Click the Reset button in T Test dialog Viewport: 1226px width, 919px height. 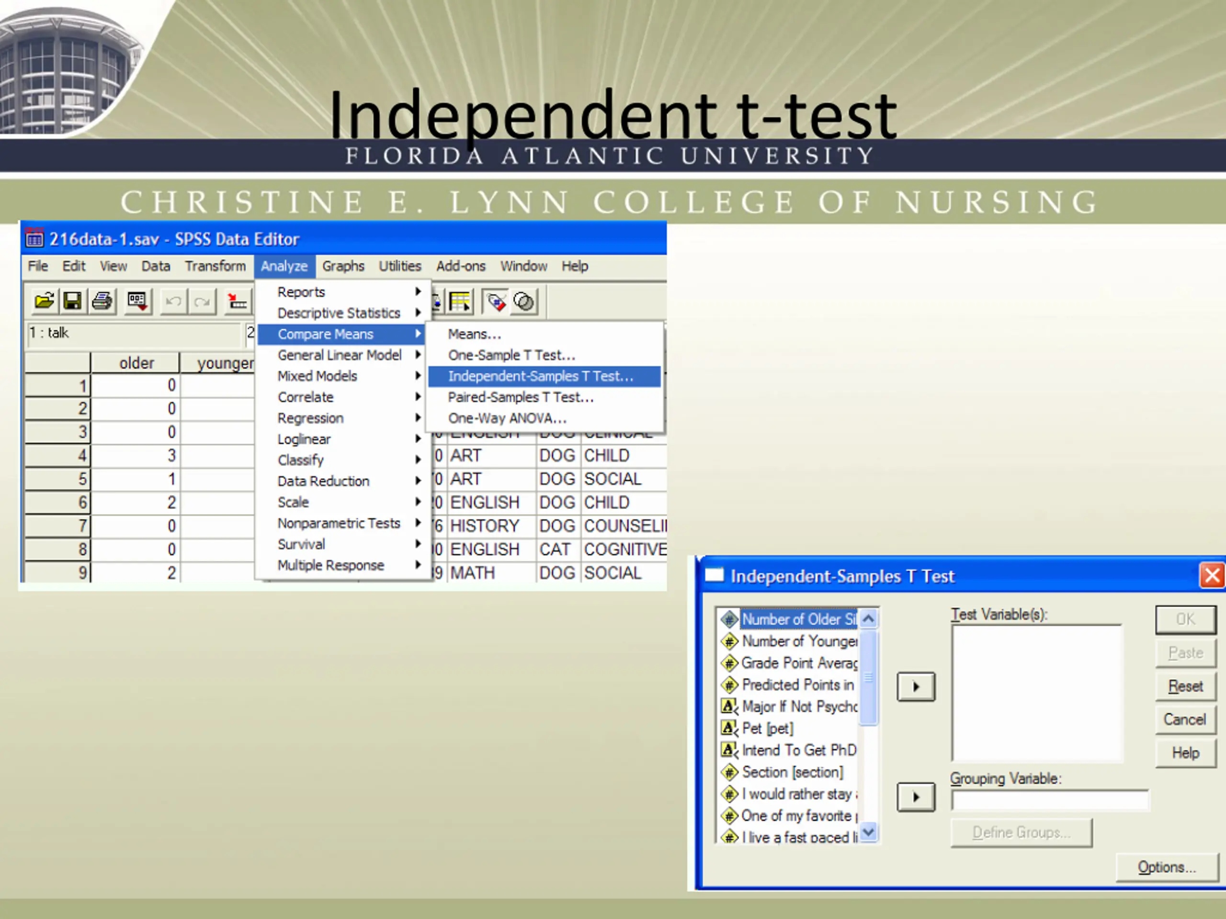click(1185, 686)
